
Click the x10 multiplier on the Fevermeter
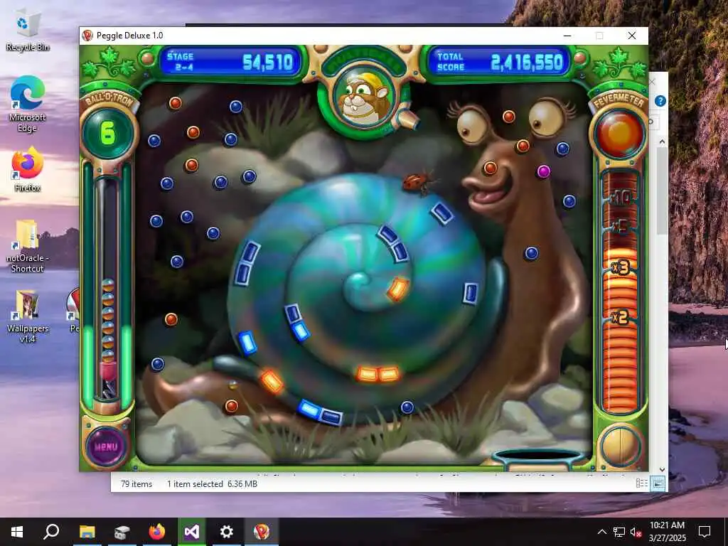[x=620, y=198]
